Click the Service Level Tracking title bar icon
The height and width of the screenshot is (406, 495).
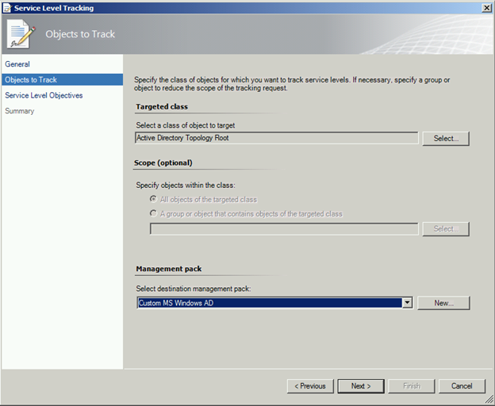click(7, 8)
